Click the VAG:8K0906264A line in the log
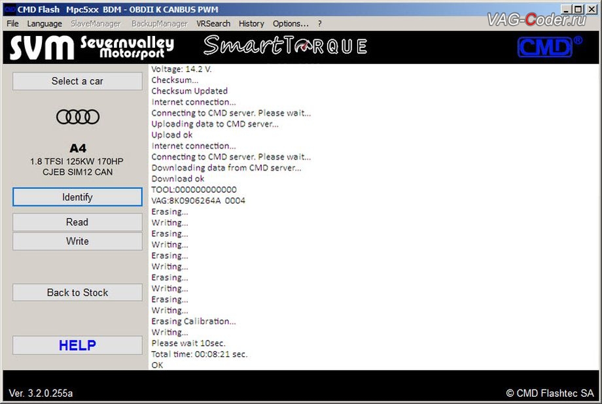Screen dimensions: 602x404 tap(198, 201)
